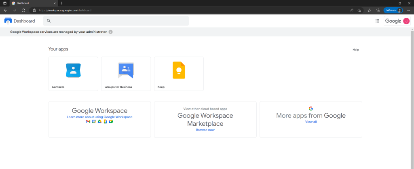Click the browser address bar URL
This screenshot has height=169, width=414.
pos(65,10)
